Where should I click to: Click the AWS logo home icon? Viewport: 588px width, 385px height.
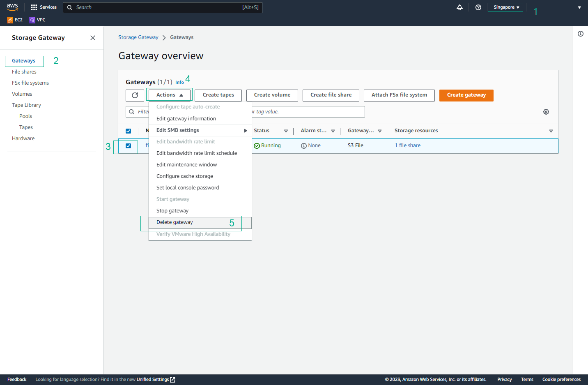(12, 7)
